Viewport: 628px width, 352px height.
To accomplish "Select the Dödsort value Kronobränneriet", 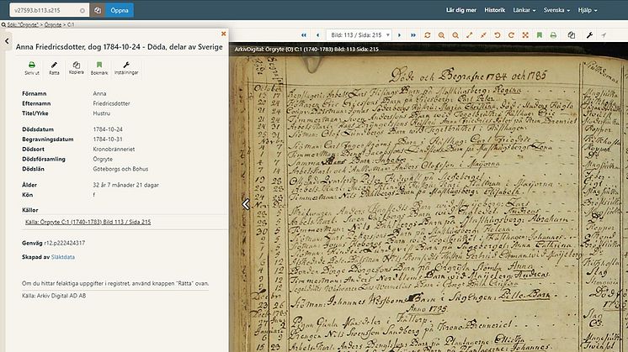I will [x=114, y=149].
